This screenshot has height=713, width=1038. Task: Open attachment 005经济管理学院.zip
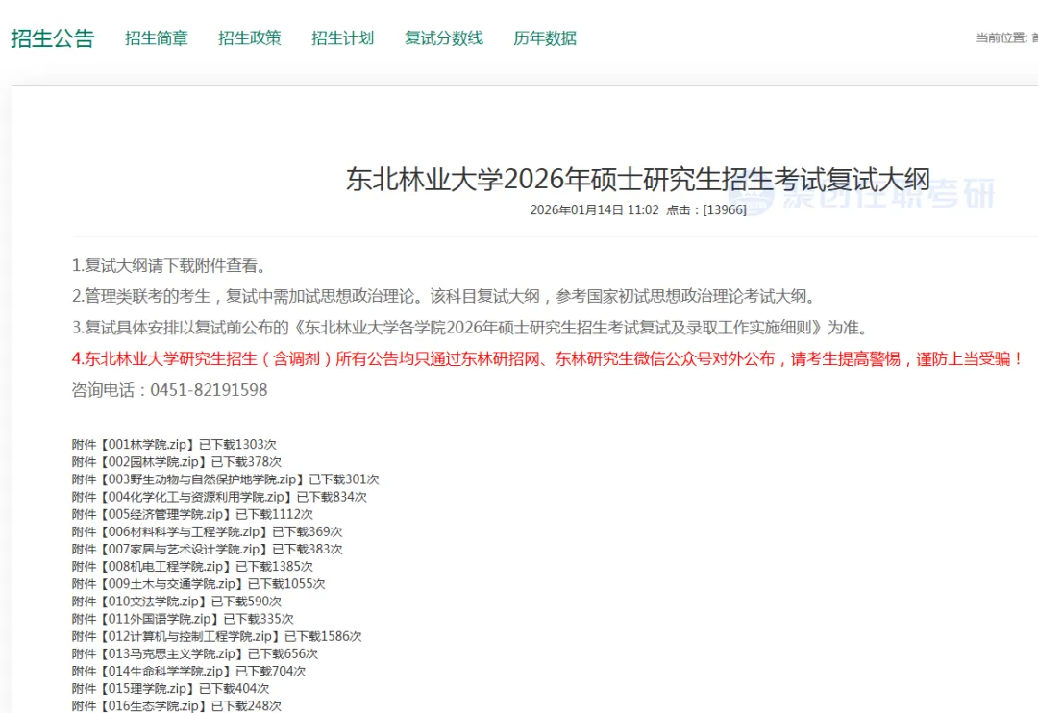pos(165,514)
